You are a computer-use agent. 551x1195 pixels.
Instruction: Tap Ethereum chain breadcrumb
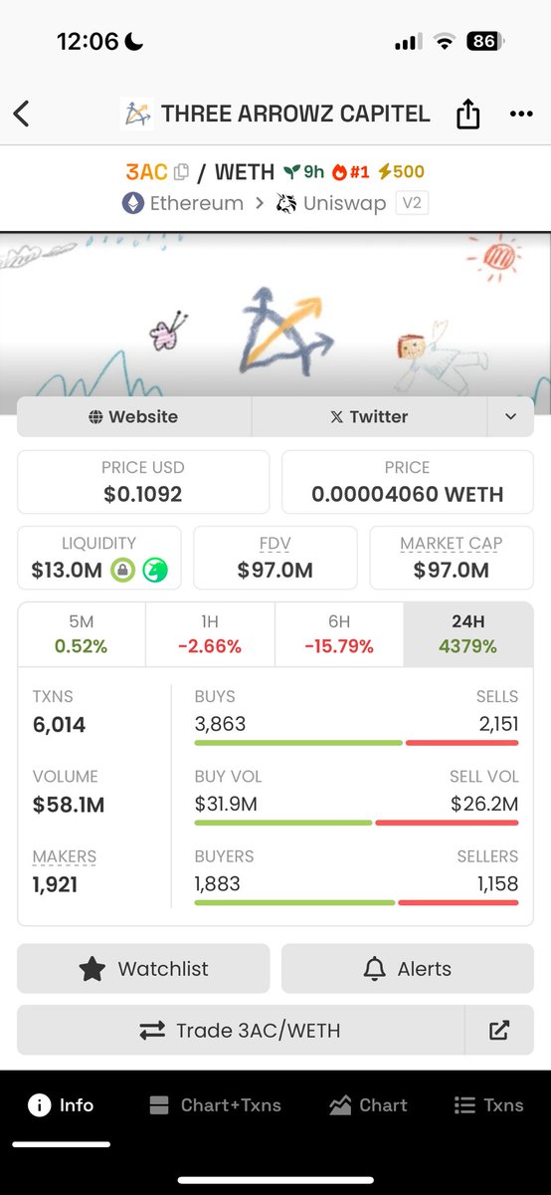183,203
